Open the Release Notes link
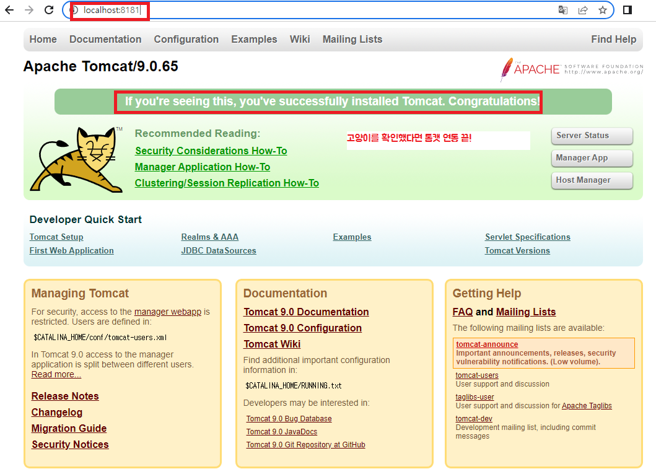Viewport: 656px width, 469px height. pyautogui.click(x=65, y=396)
